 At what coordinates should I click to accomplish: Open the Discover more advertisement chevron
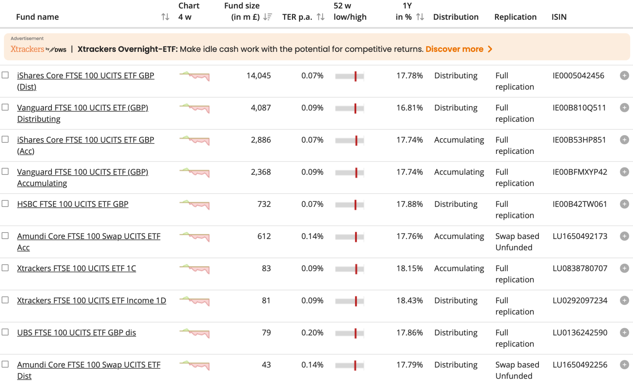(490, 49)
